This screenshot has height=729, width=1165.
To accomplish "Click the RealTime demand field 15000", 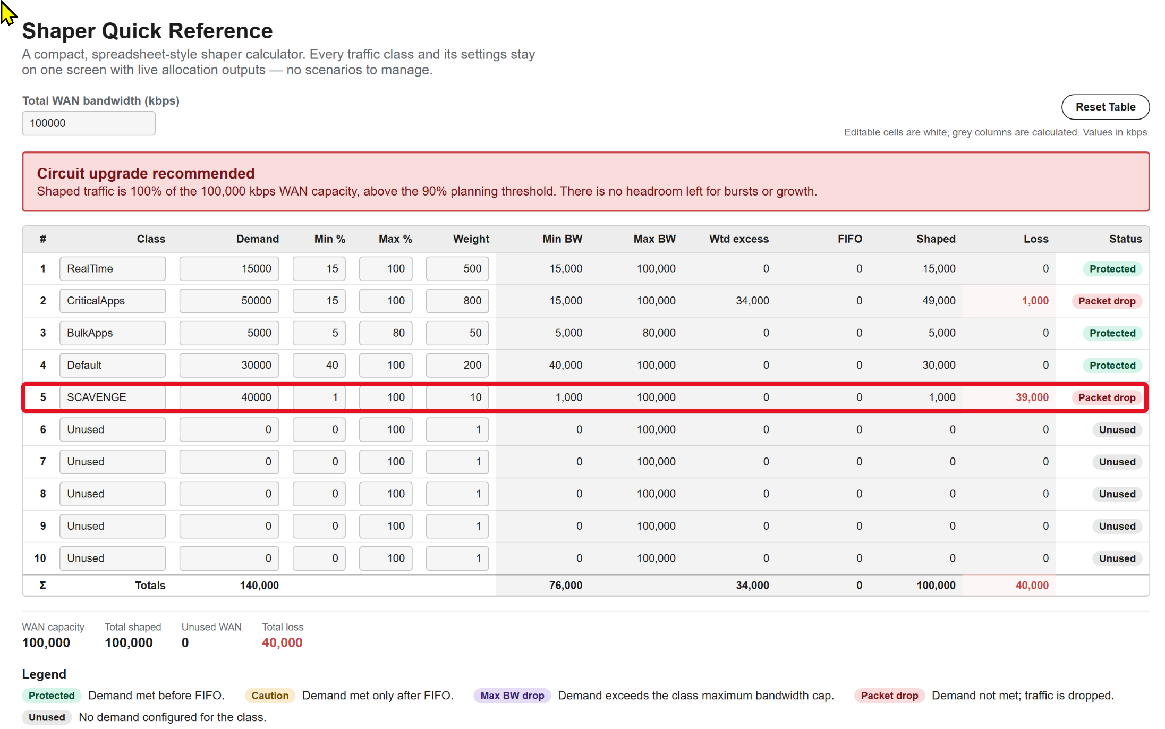I will [x=229, y=269].
